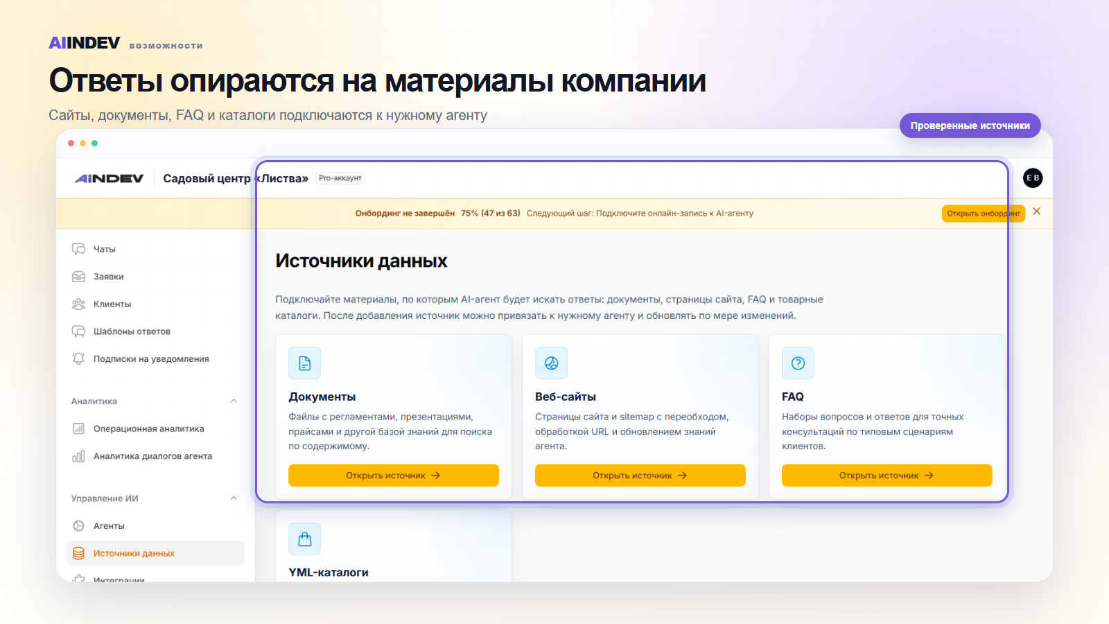Click the Заявки inbox icon

point(78,277)
